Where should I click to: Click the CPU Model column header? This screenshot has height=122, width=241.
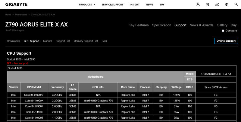[x=34, y=87]
